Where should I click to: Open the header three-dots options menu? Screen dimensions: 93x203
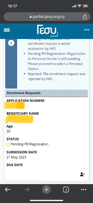(x=87, y=30)
